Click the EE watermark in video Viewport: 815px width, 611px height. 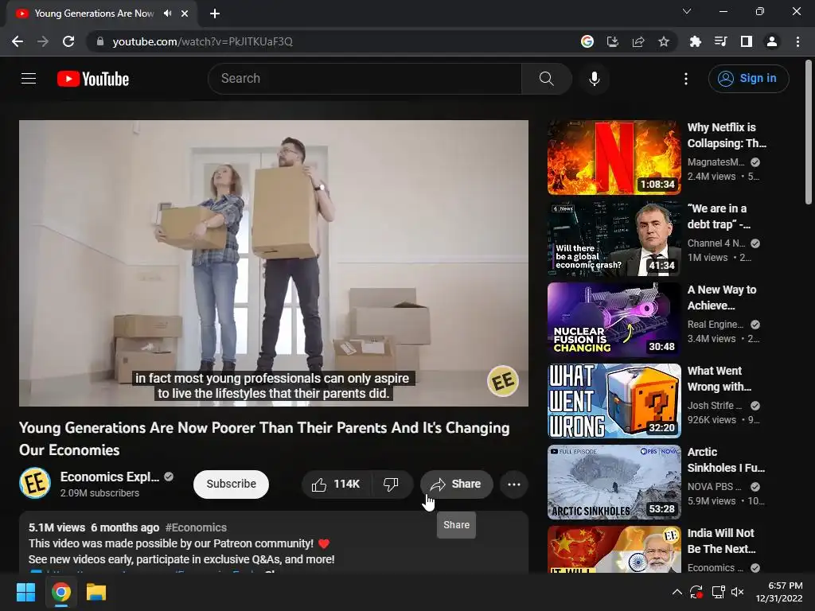pos(503,381)
